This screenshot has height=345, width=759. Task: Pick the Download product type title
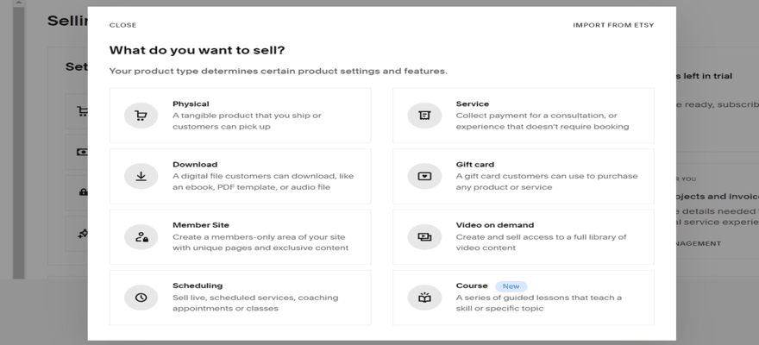(195, 164)
